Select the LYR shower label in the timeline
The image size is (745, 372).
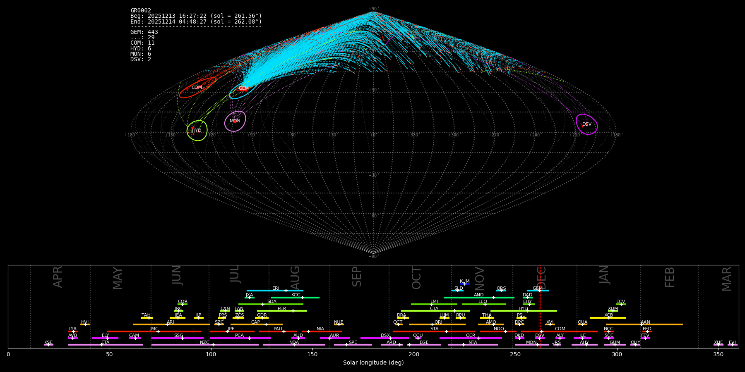[73, 329]
